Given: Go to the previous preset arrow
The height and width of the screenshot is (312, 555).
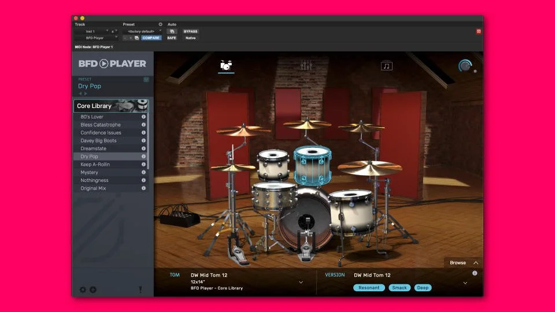Looking at the screenshot, I should (80, 94).
